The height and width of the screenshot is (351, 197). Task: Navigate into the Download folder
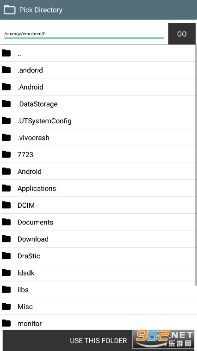(x=98, y=239)
